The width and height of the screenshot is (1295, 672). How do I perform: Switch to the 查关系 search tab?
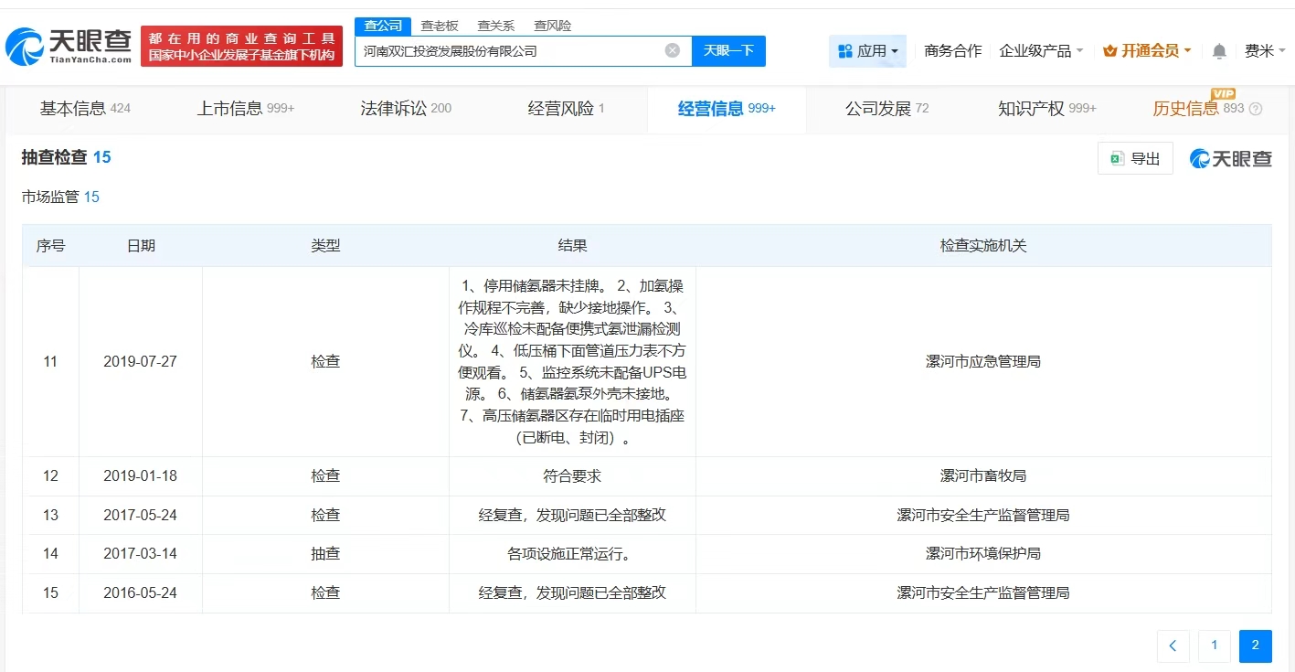496,26
